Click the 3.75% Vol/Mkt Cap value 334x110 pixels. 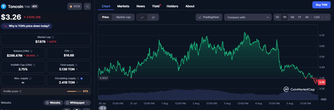pyautogui.click(x=22, y=69)
